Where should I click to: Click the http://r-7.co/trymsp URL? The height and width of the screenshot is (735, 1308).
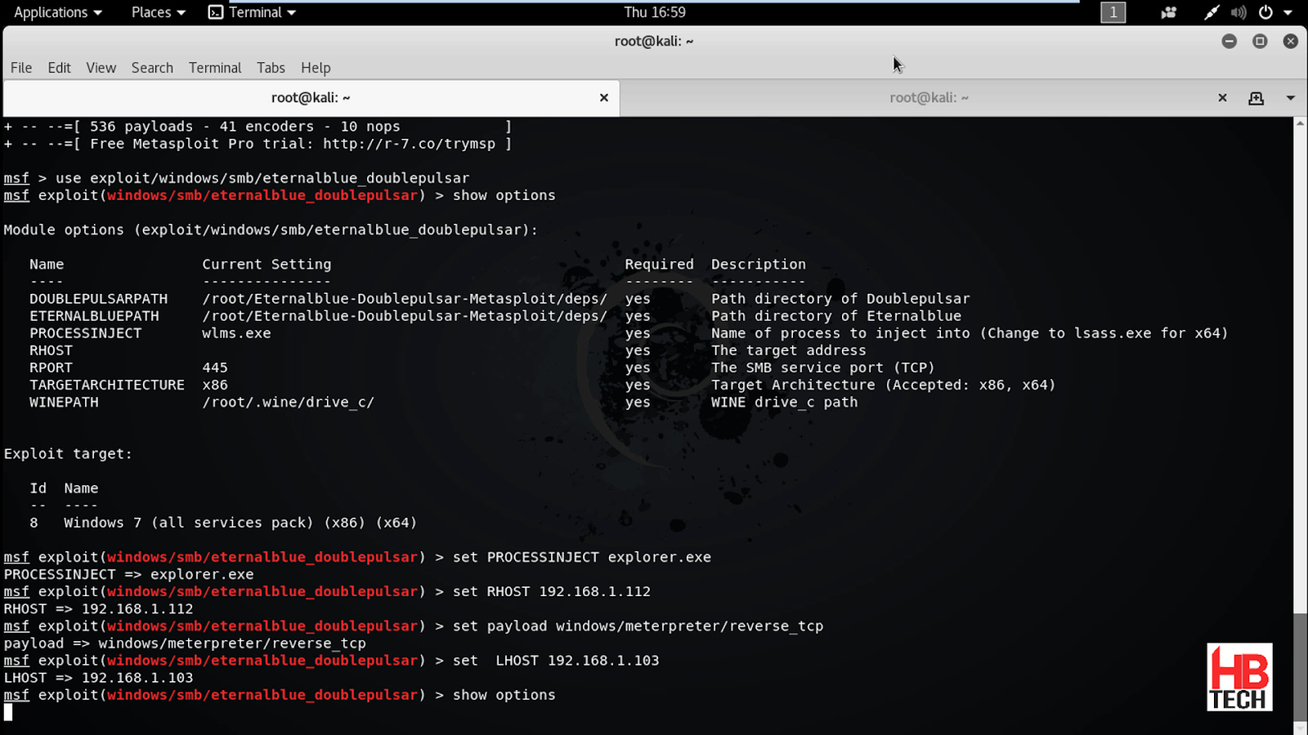click(409, 144)
